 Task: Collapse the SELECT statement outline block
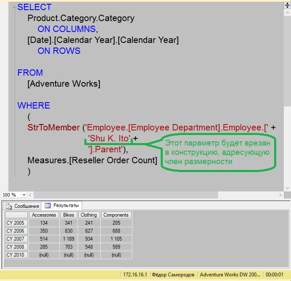[x=14, y=7]
